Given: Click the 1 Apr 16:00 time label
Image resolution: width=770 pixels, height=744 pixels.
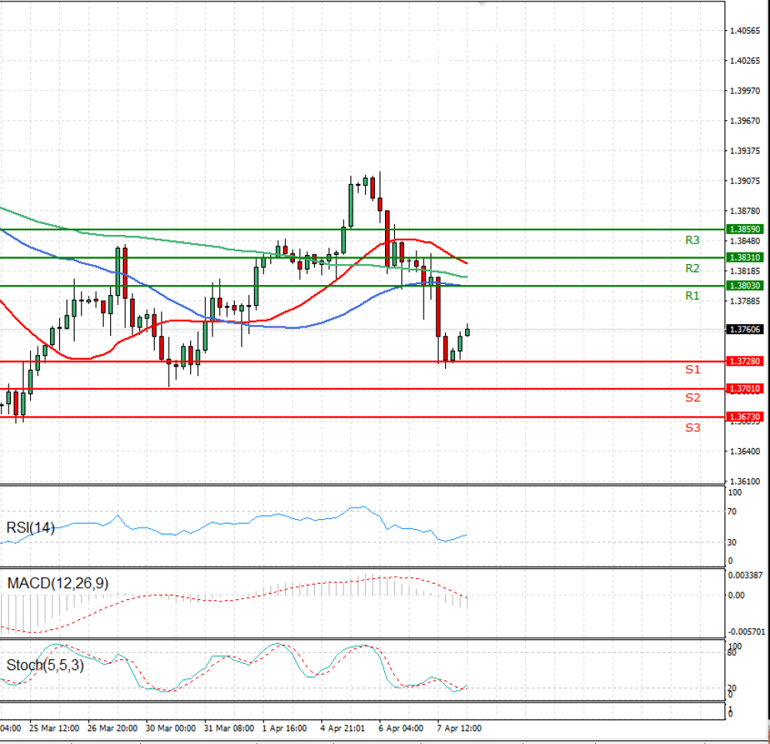Looking at the screenshot, I should point(284,728).
